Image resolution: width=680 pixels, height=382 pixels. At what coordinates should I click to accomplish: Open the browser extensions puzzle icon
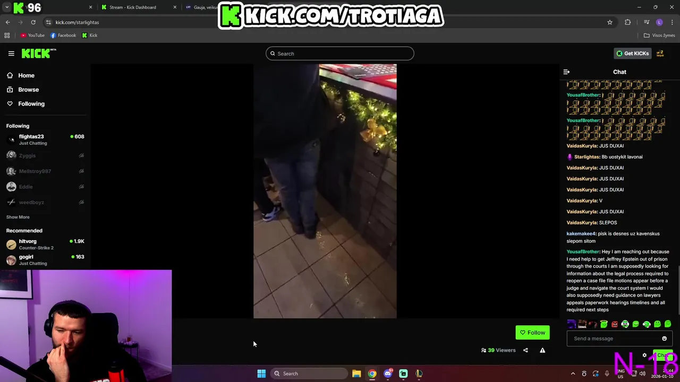pyautogui.click(x=628, y=22)
